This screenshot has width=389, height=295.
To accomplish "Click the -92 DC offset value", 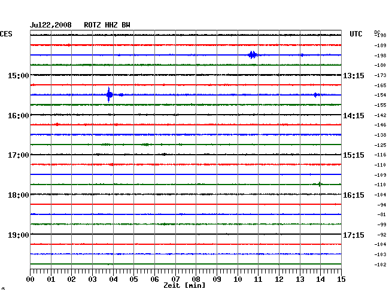I will [382, 235].
